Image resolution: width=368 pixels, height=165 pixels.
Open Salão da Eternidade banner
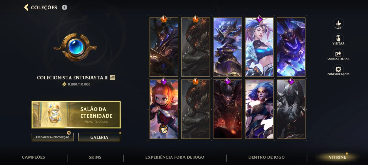(76, 115)
